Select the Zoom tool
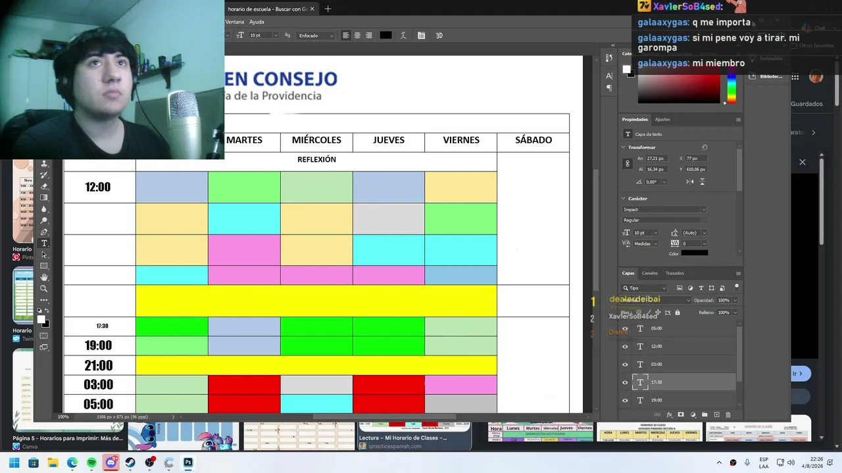Viewport: 842px width, 473px height. pyautogui.click(x=45, y=288)
